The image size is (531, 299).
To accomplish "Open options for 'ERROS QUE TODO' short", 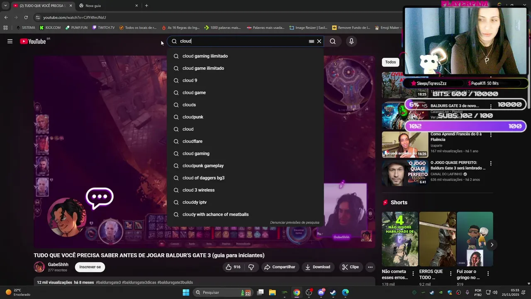I will click(450, 274).
